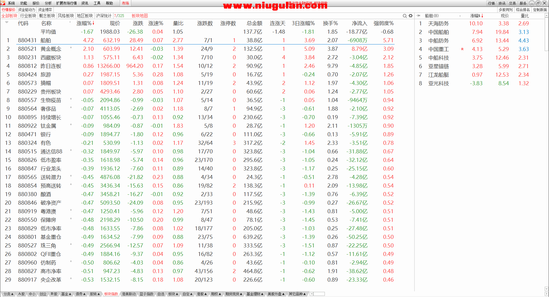Select the 船舶 row 880431
The image size is (549, 297).
tap(200, 40)
